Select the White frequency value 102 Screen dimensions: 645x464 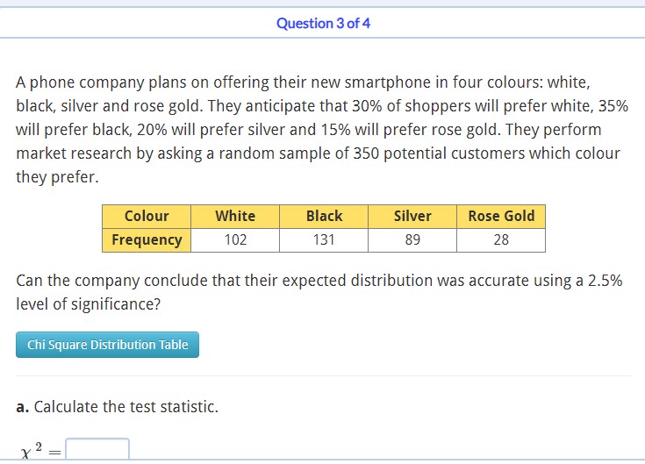(x=235, y=239)
